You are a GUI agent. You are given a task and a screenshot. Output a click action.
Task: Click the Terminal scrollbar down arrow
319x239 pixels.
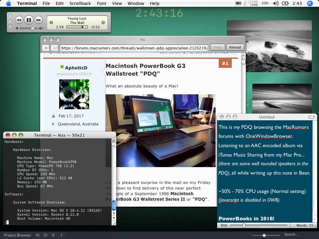tap(114, 218)
